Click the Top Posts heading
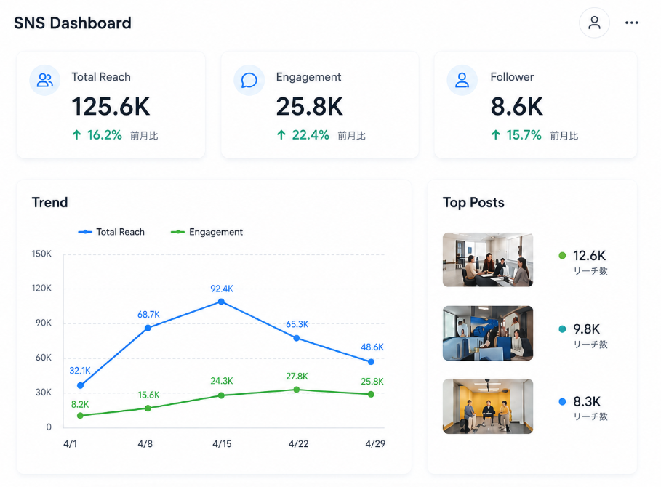The height and width of the screenshot is (487, 661). click(x=473, y=203)
